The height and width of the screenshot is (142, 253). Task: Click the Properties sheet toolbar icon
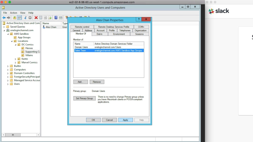[41, 18]
